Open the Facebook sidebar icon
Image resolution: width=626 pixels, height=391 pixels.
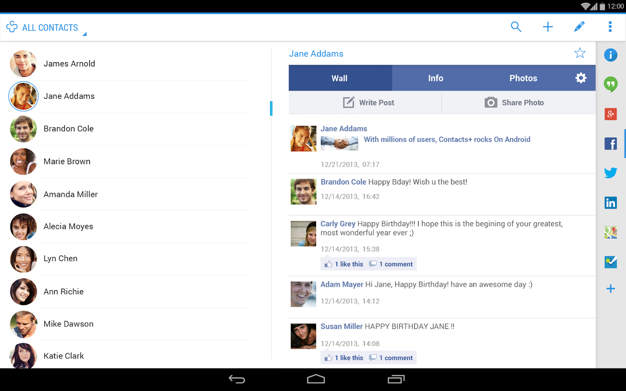click(x=610, y=143)
